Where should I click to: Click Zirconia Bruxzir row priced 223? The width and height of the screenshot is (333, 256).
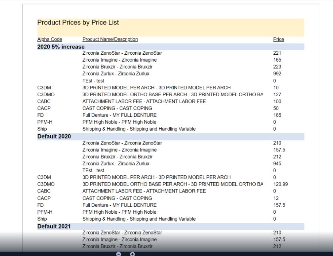(171, 67)
